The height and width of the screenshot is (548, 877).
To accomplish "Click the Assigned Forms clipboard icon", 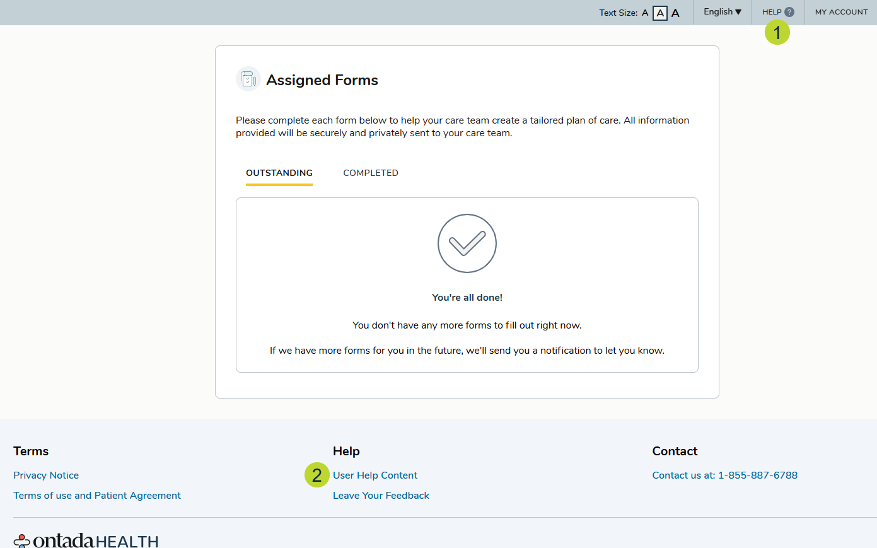I will (248, 79).
